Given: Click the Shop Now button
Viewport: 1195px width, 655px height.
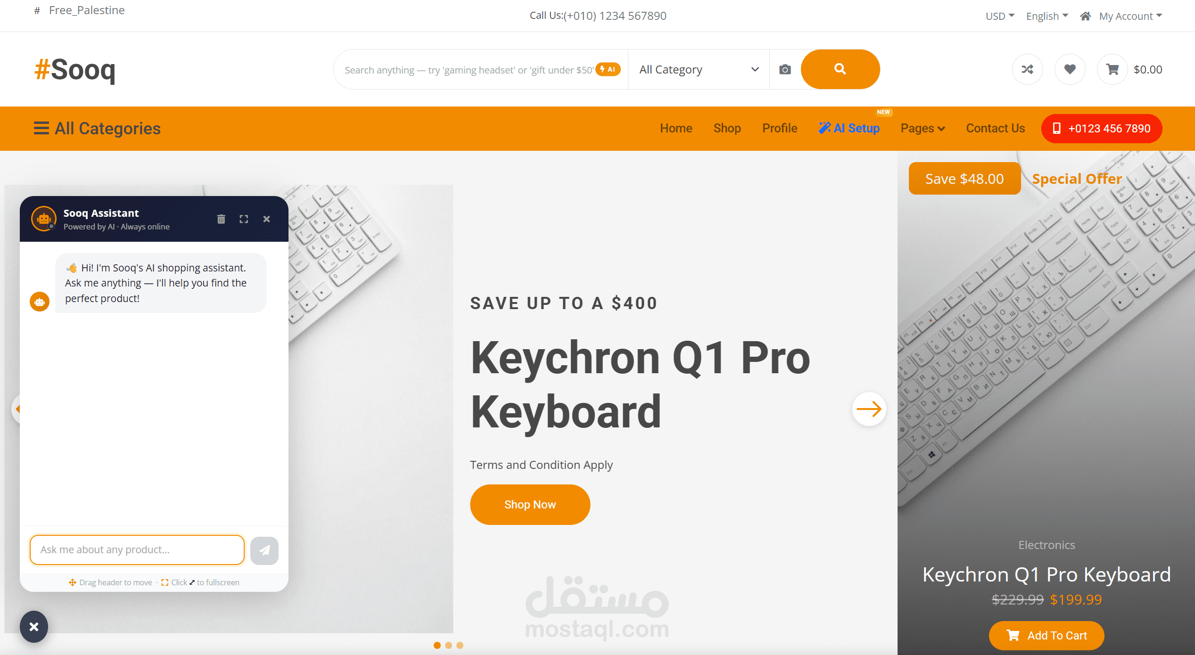Looking at the screenshot, I should [530, 504].
